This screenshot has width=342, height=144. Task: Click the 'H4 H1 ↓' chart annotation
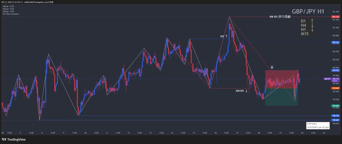tap(241, 91)
